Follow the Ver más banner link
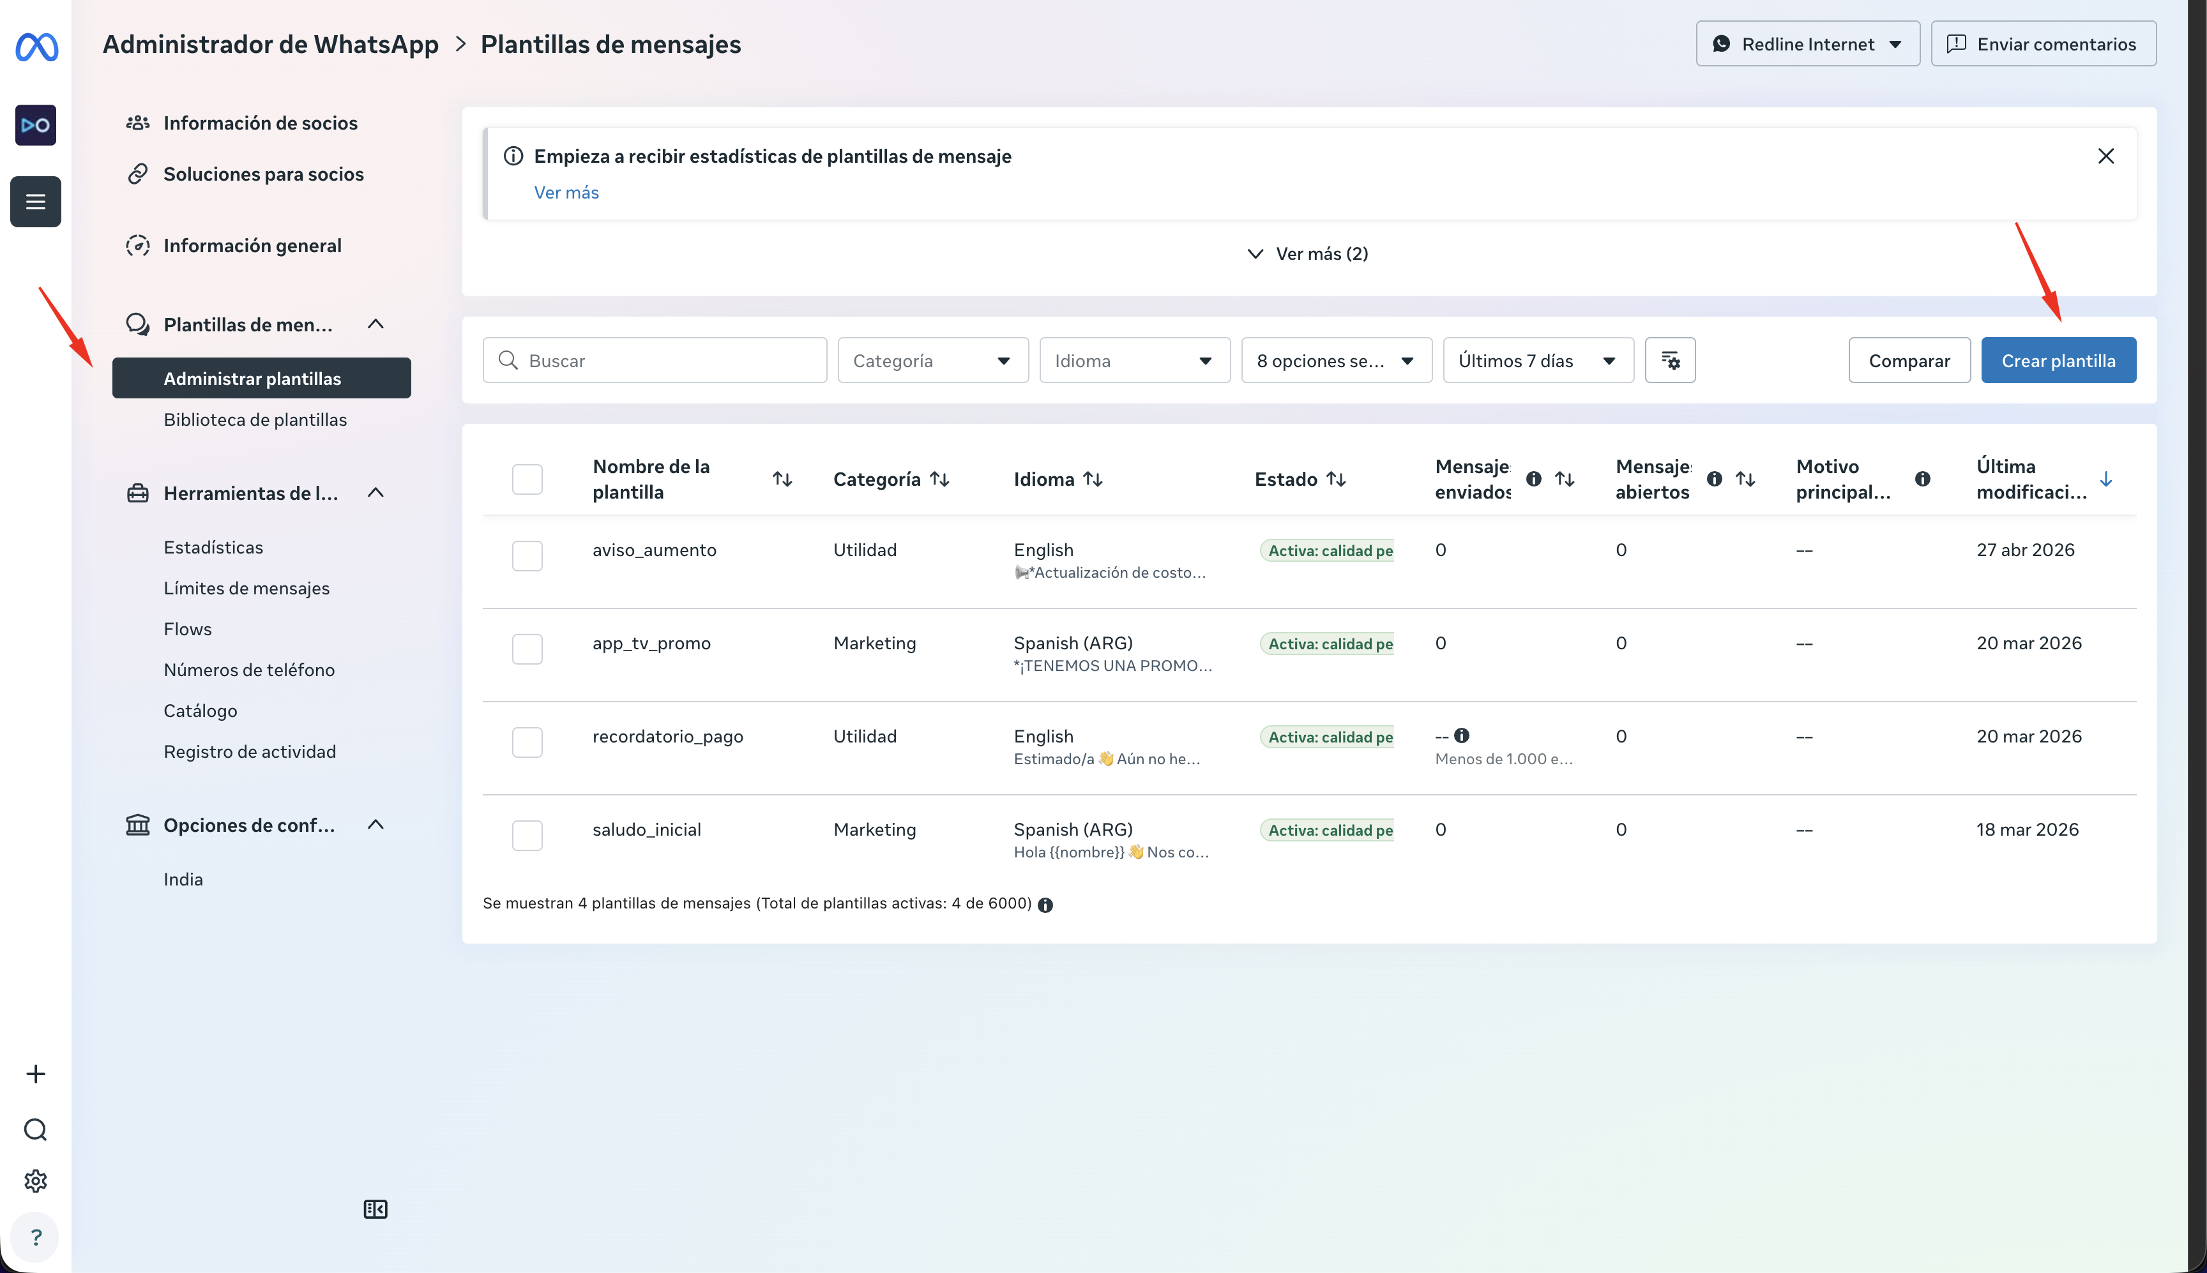Viewport: 2207px width, 1273px height. click(566, 192)
